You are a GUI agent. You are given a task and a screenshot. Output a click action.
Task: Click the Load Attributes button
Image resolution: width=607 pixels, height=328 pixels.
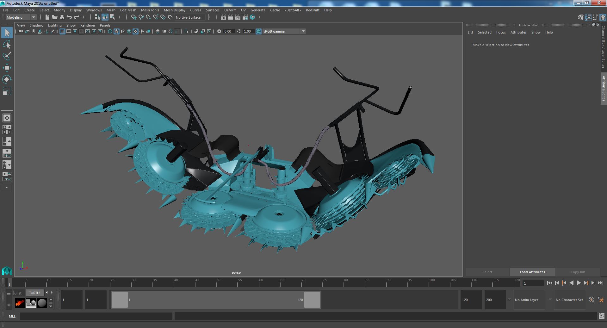[532, 272]
